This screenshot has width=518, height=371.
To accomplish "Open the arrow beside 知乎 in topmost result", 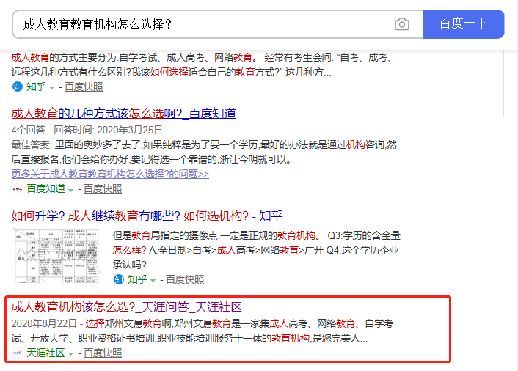I will tap(52, 87).
